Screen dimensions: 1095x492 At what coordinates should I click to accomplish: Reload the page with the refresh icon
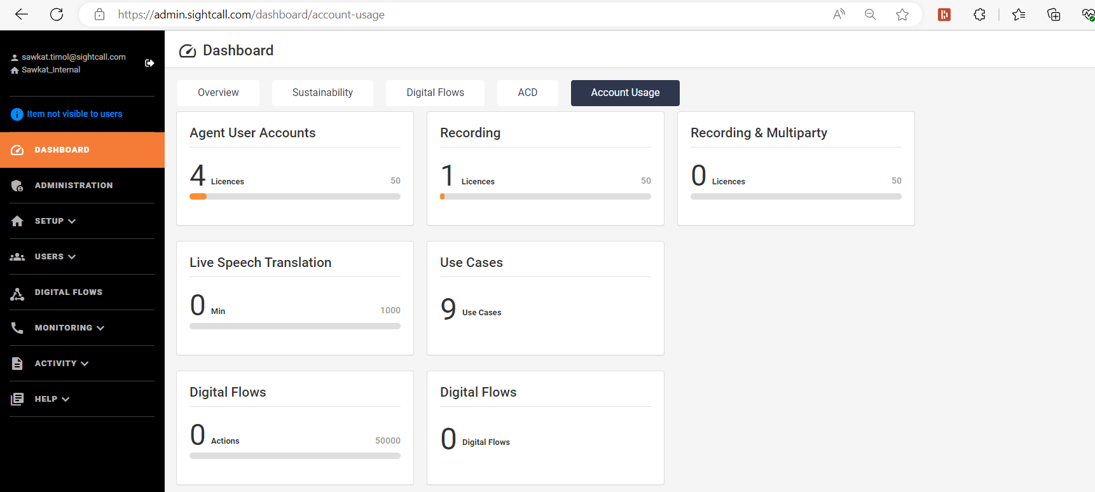click(57, 15)
